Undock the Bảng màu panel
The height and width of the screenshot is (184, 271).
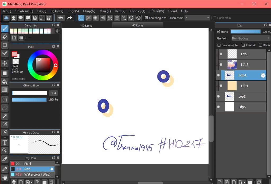[x=53, y=25]
